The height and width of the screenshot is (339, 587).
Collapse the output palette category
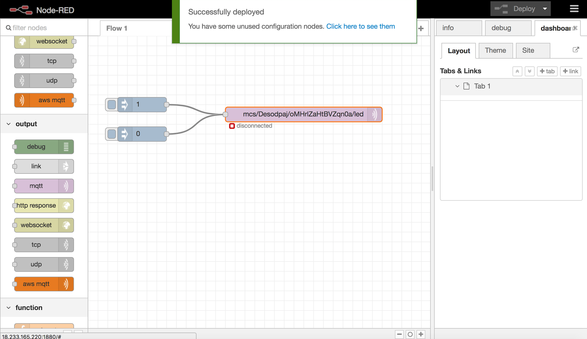(44, 124)
